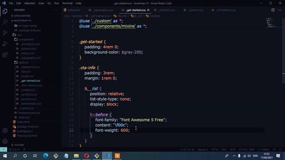Open the Source Control view
285x160 pixels.
[x=5, y=33]
